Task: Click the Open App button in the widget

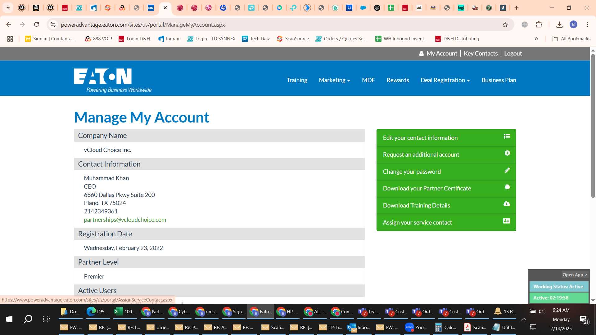Action: point(575,275)
